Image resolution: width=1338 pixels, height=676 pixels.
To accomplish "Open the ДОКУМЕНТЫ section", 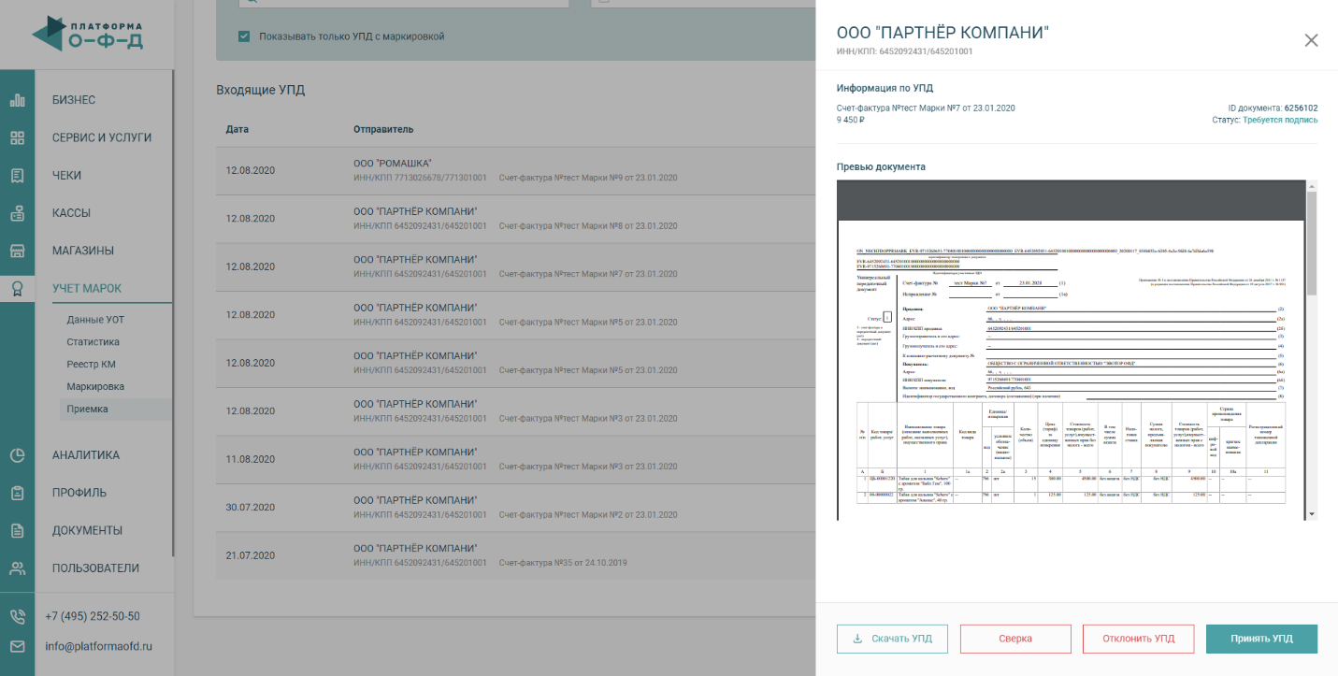I will pyautogui.click(x=87, y=530).
